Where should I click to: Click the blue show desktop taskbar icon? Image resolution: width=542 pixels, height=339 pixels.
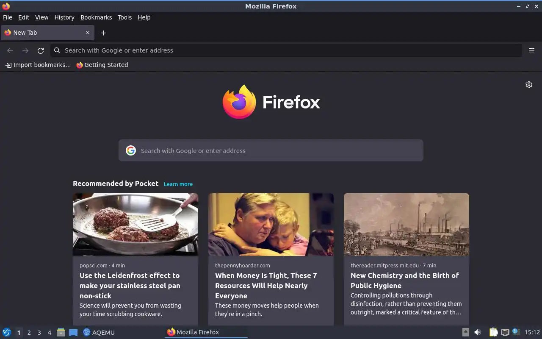click(73, 332)
